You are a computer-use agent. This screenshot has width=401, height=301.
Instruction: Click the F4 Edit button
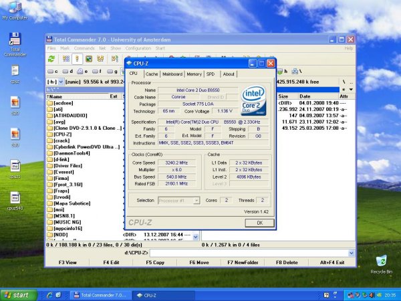tap(111, 263)
